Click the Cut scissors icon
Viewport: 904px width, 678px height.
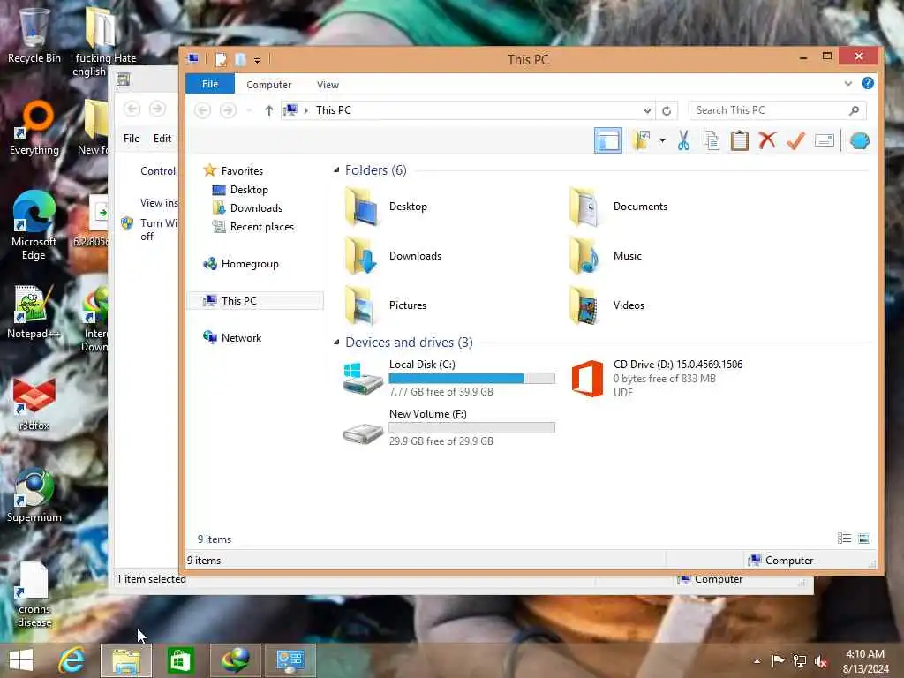683,140
